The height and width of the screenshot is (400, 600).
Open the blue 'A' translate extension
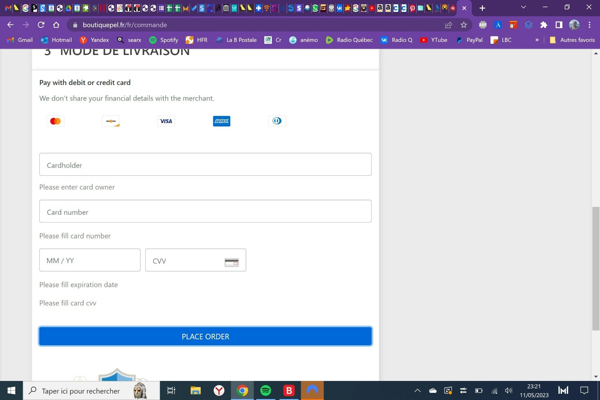tap(498, 25)
